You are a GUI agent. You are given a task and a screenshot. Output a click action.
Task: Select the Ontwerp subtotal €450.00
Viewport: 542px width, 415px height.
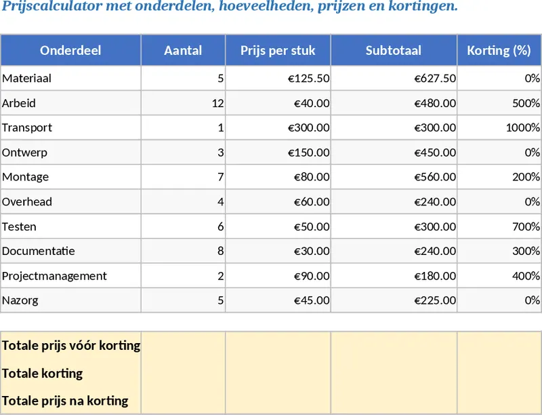(x=394, y=153)
